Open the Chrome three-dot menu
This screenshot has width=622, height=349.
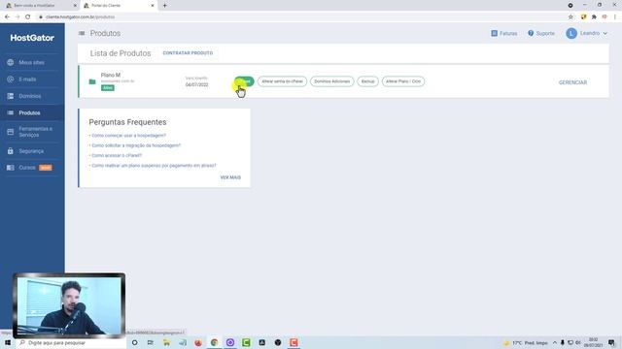615,17
